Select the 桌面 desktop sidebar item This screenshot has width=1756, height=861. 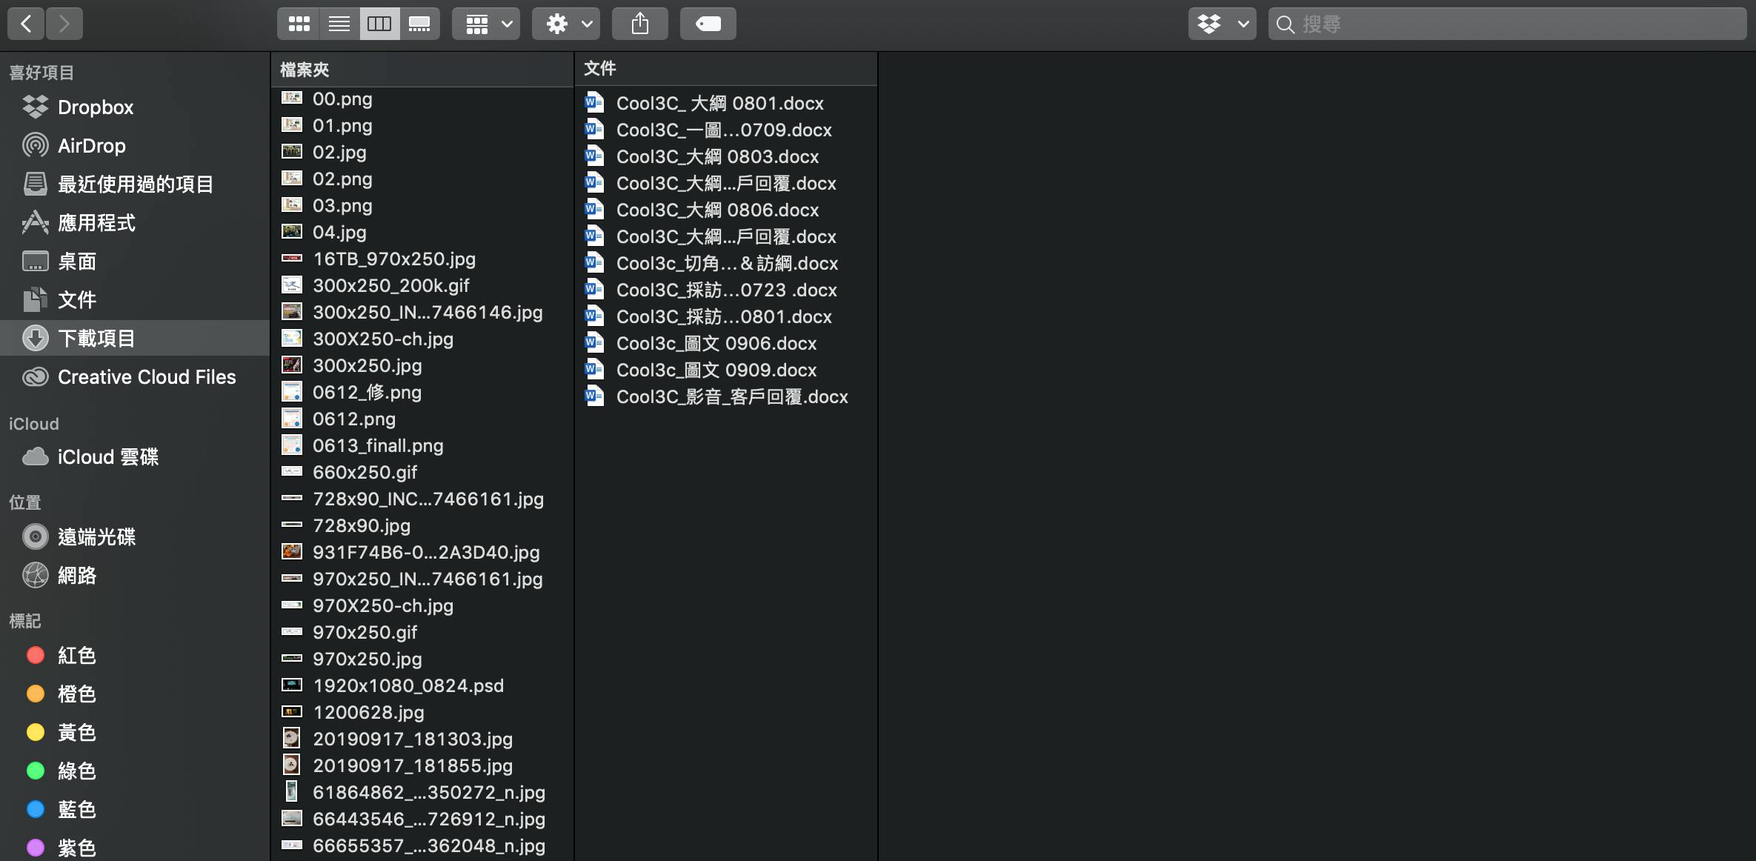pyautogui.click(x=77, y=262)
